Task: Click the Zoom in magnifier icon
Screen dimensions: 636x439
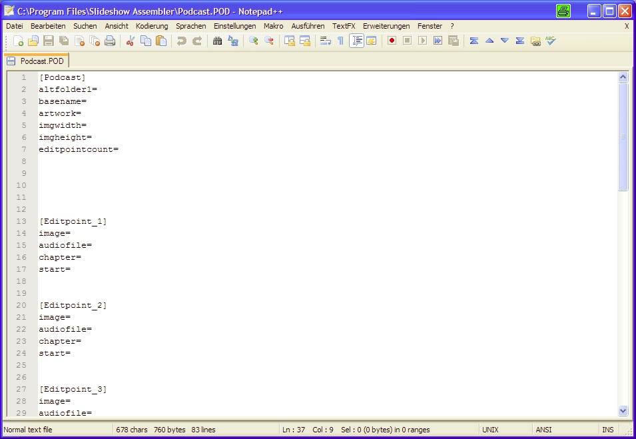Action: point(254,41)
